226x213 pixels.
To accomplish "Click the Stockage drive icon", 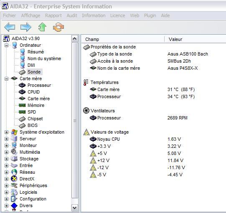I will (14, 159).
